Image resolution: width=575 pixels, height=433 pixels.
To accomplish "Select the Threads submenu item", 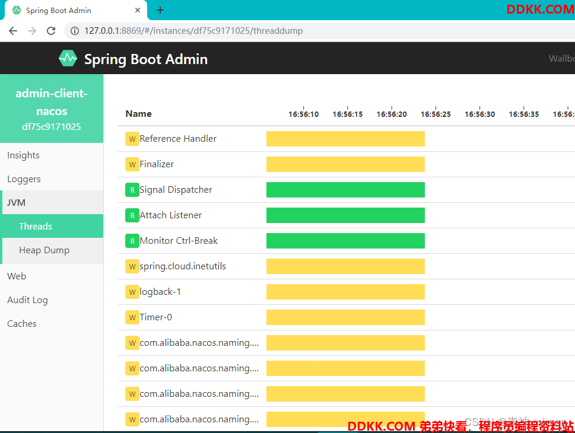I will click(x=52, y=226).
